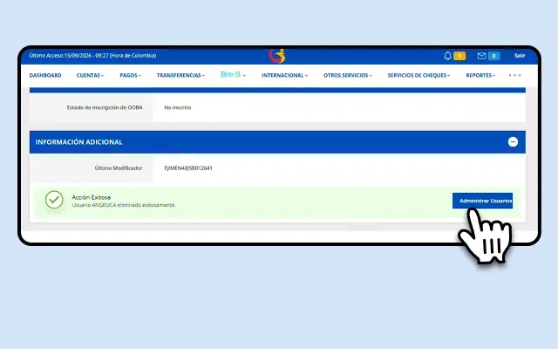558x349 pixels.
Task: Expand the Otros Servicios menu
Action: (x=347, y=75)
